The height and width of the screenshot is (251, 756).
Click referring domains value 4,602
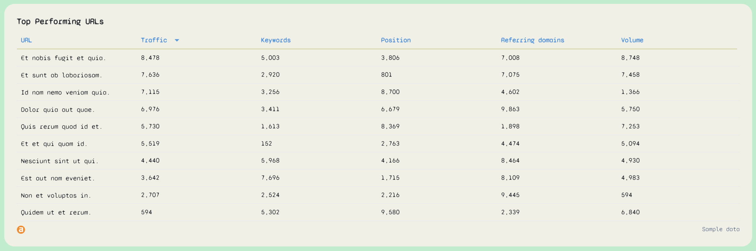coord(510,92)
